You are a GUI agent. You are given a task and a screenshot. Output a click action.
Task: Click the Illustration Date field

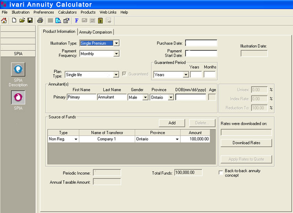[x=254, y=54]
